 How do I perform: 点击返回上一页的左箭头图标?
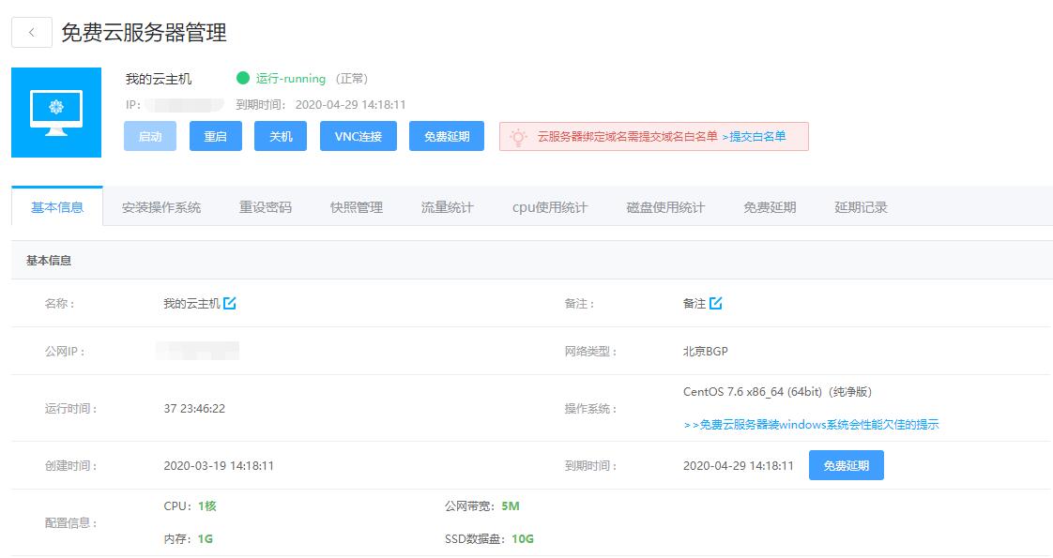point(33,31)
